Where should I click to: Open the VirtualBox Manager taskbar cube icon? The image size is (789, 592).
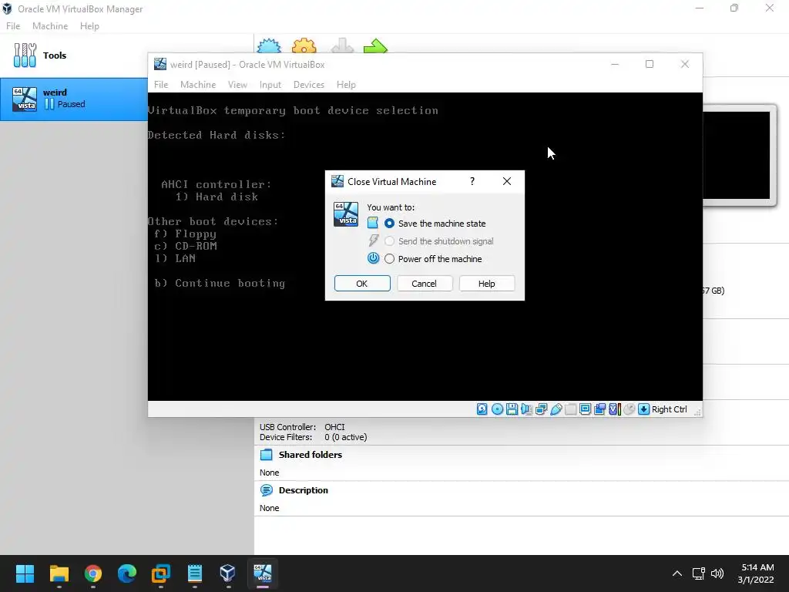point(227,573)
